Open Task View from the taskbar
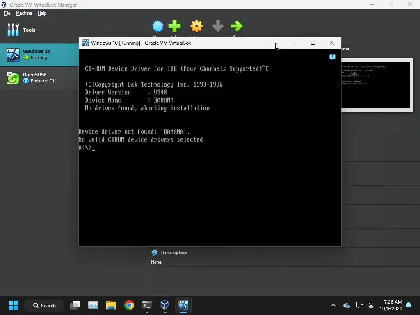 click(x=75, y=305)
